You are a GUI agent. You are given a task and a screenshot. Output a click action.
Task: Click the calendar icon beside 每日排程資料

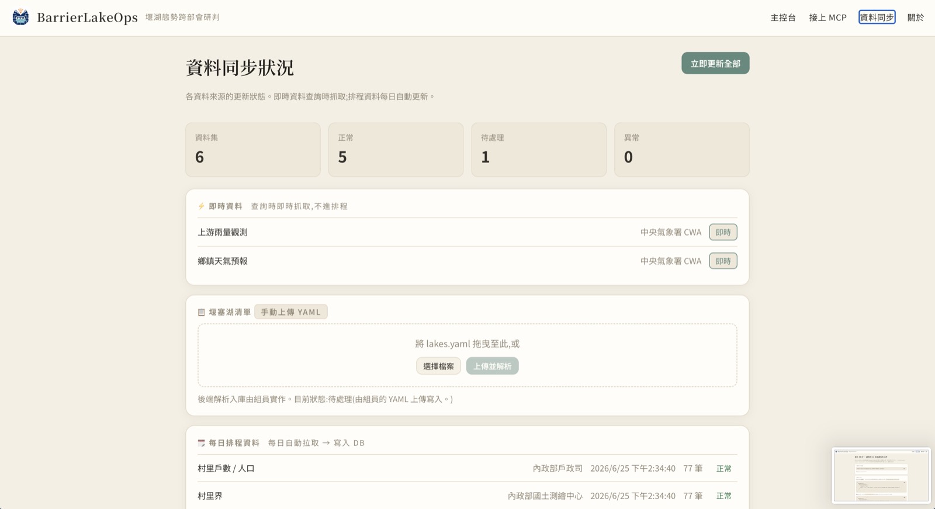(x=201, y=443)
